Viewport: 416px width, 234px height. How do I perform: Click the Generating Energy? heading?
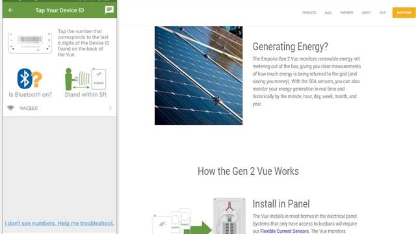[291, 46]
